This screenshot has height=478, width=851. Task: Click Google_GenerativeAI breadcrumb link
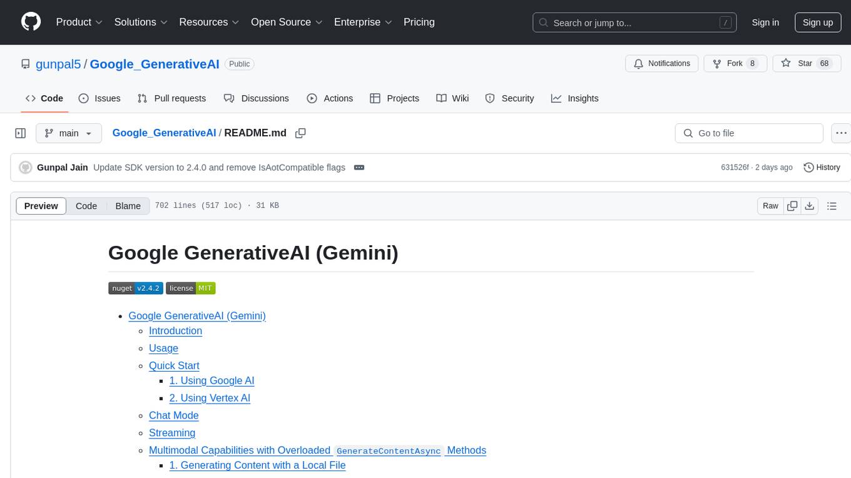click(164, 133)
